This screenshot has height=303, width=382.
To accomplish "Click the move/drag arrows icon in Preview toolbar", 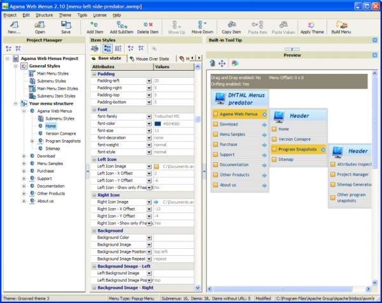I will pyautogui.click(x=222, y=64).
